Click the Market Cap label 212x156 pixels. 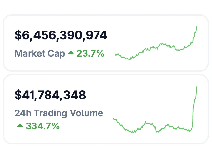[40, 53]
